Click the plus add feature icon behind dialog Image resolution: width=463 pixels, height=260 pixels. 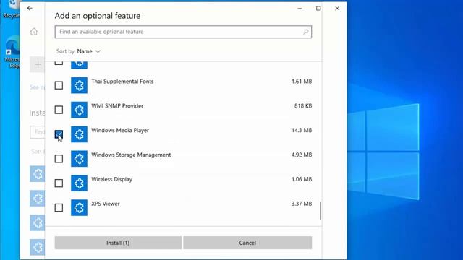(38, 64)
